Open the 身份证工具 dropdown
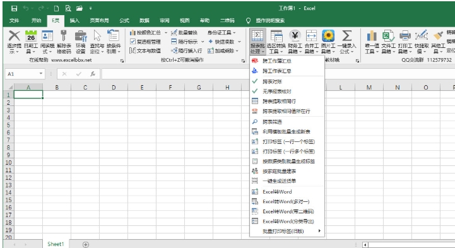The width and height of the screenshot is (455, 248). coord(222,33)
